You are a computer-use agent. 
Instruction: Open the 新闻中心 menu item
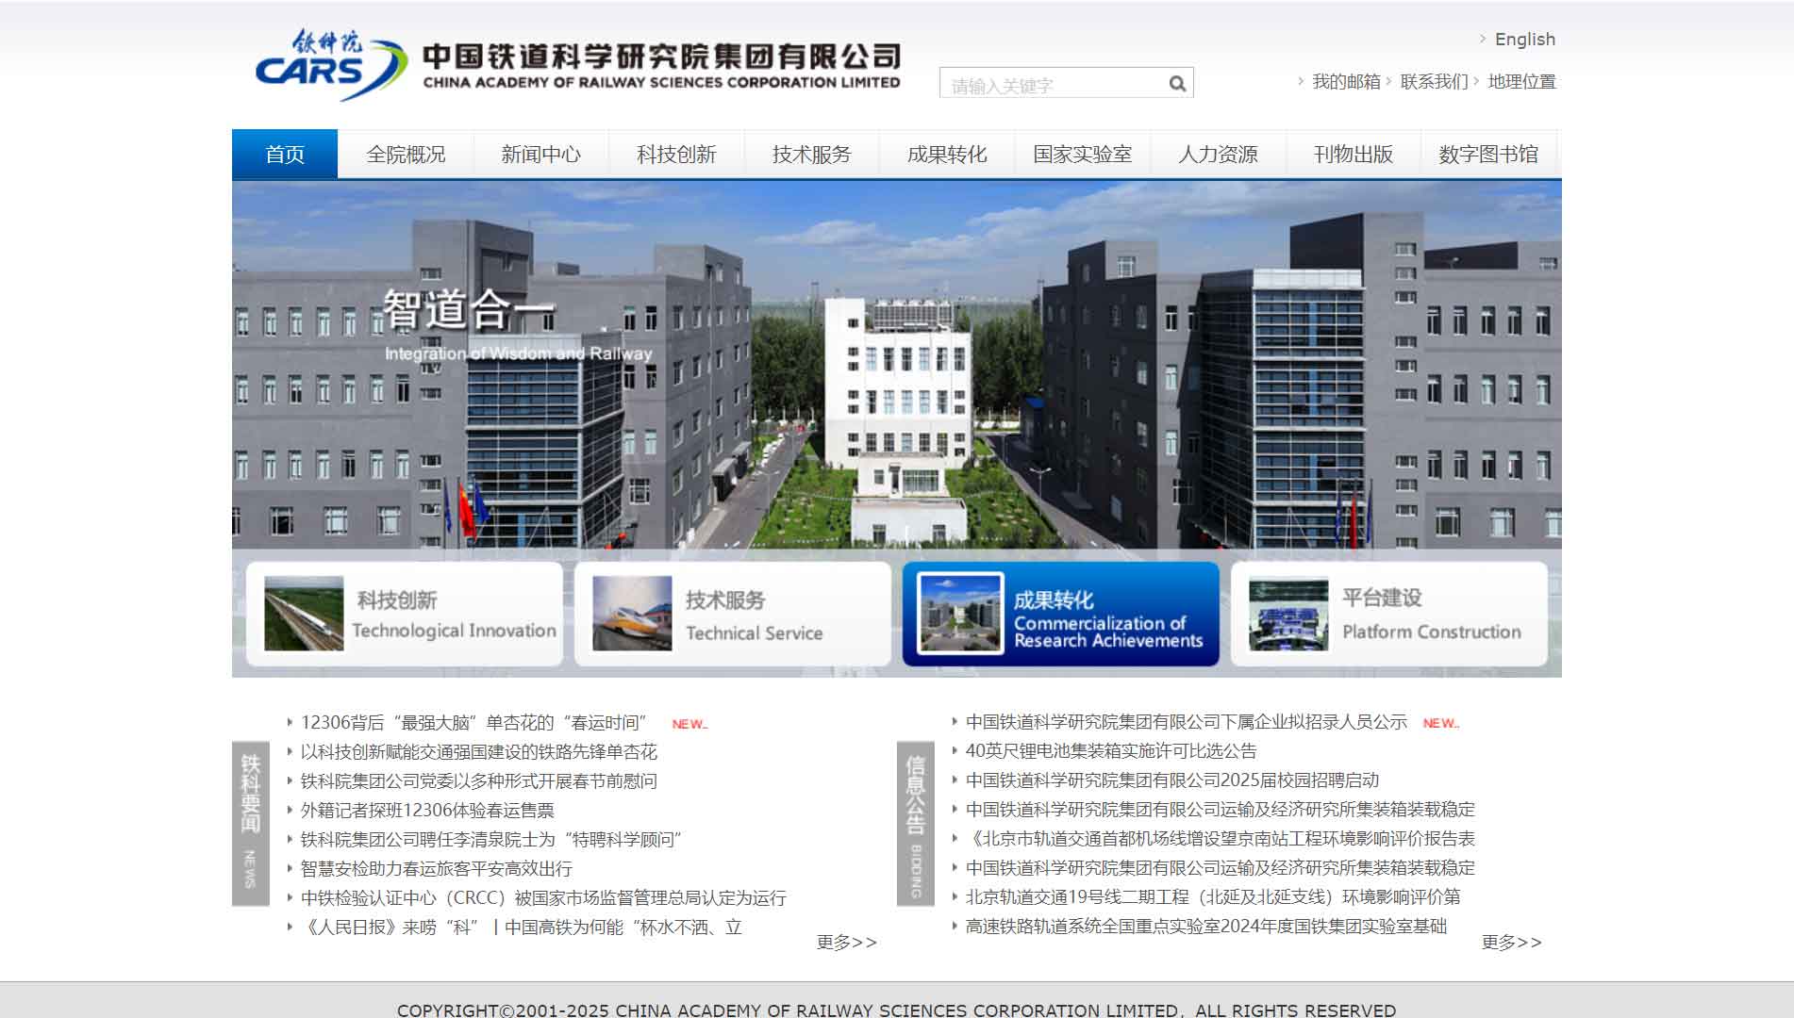pos(540,154)
